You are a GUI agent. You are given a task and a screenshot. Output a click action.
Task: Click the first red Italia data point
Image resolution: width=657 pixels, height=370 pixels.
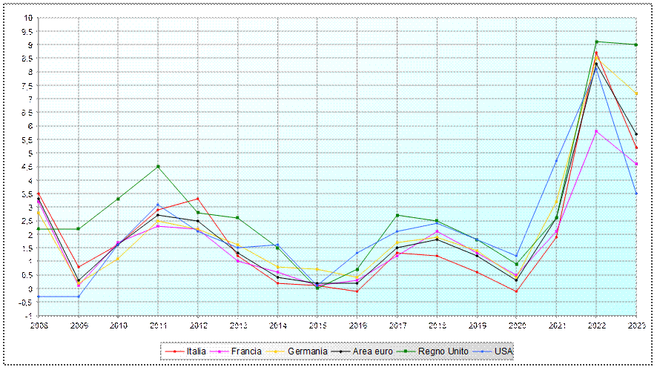[39, 194]
